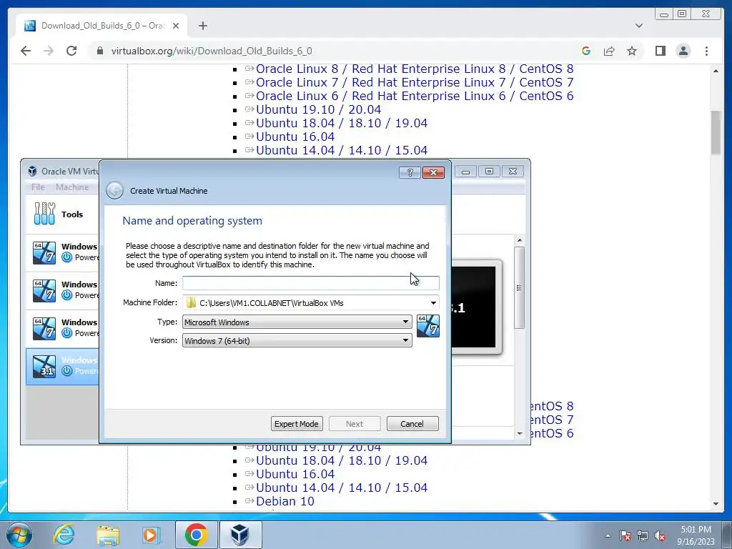Screen dimensions: 732x549
Task: Open Windows Media Player from the taskbar
Action: pos(151,535)
